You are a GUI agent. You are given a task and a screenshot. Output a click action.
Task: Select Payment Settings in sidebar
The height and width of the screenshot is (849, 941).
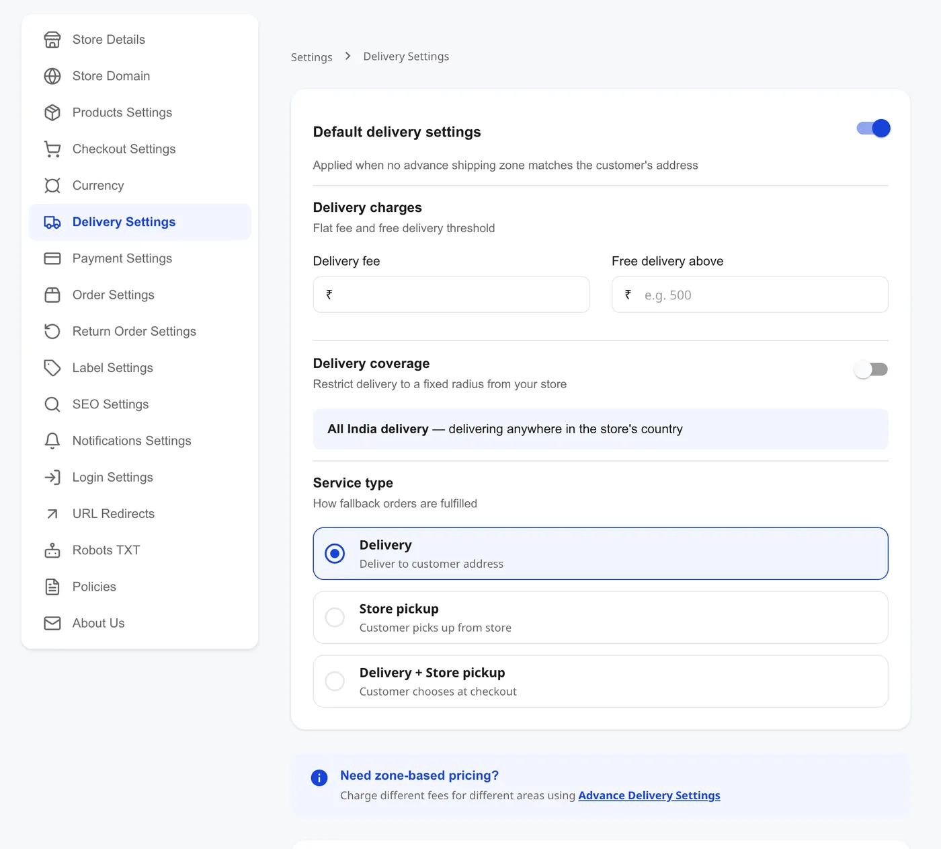point(140,258)
